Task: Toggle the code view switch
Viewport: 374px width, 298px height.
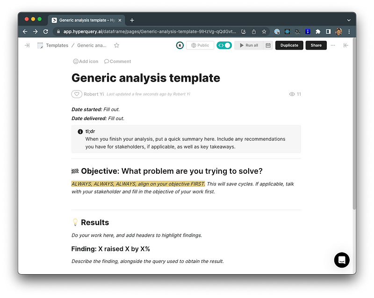Action: (224, 45)
